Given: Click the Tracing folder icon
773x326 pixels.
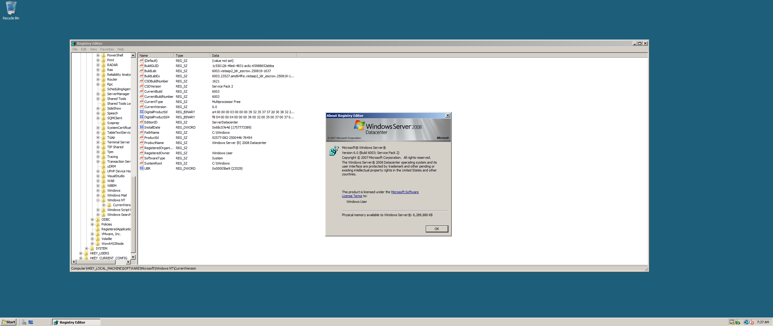Looking at the screenshot, I should (x=104, y=157).
